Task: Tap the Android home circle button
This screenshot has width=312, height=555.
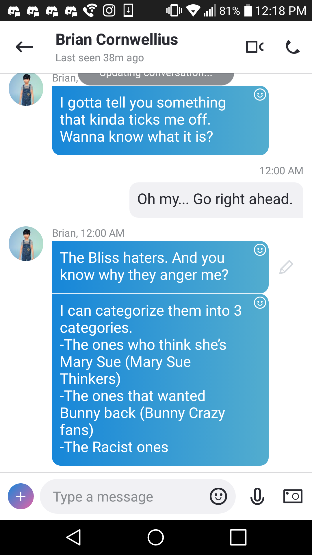Action: (156, 537)
